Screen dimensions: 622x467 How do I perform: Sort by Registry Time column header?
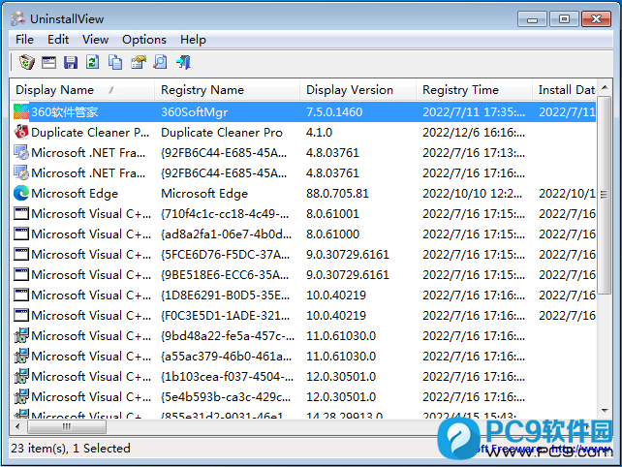474,90
